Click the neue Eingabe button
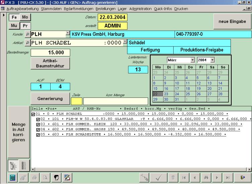The width and height of the screenshot is (252, 184). point(232,21)
